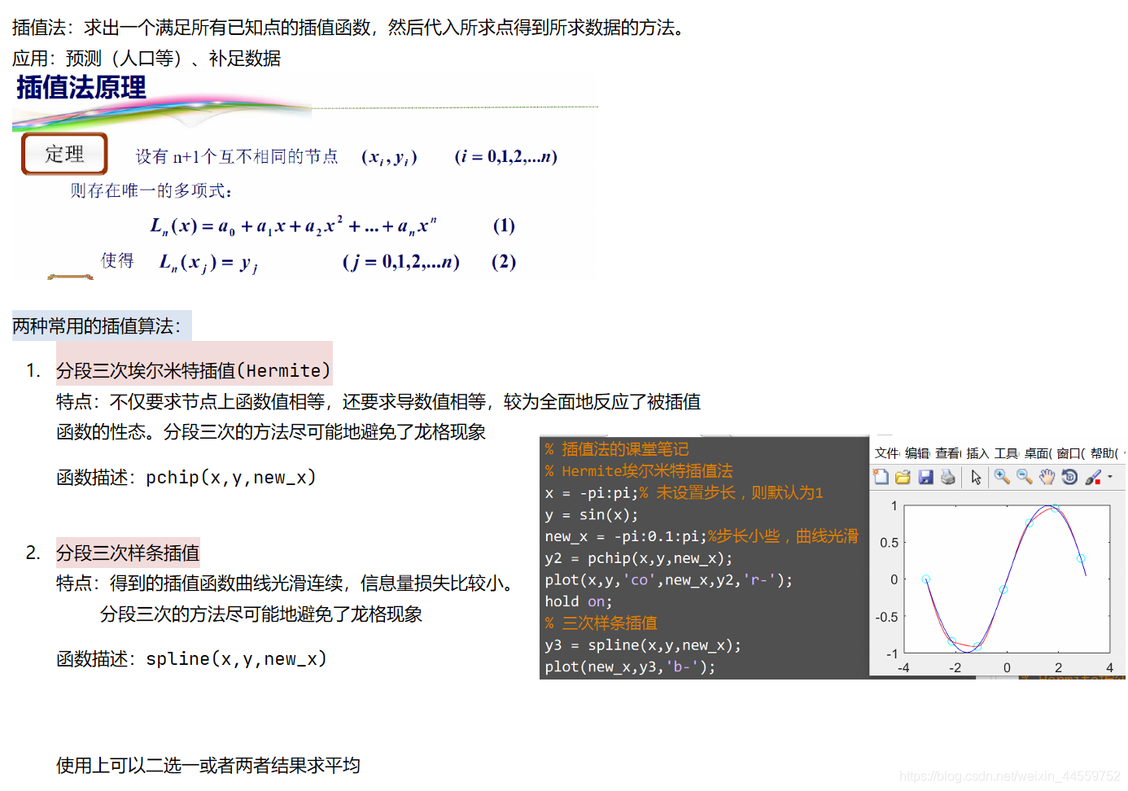
Task: Open the 编辑 menu in figure window
Action: [x=917, y=453]
